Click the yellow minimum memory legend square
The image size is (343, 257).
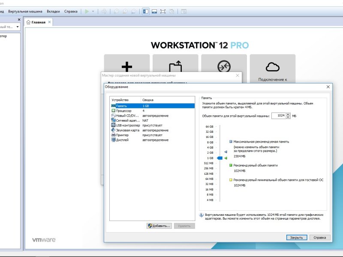click(231, 180)
